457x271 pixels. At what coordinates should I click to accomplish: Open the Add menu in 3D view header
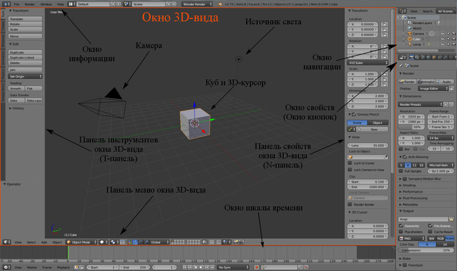tap(44, 242)
